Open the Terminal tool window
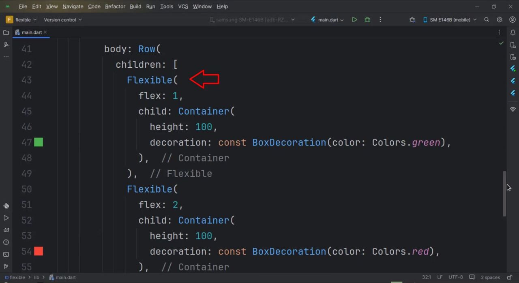Image resolution: width=519 pixels, height=283 pixels. (x=6, y=254)
